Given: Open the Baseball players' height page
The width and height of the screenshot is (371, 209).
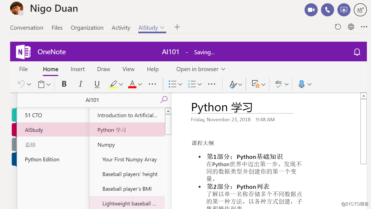Looking at the screenshot, I should pos(127,174).
